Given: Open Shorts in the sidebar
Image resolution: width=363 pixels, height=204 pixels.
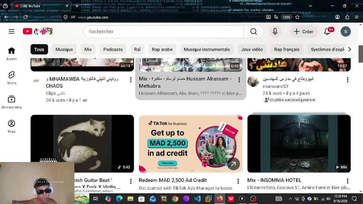Looking at the screenshot, I should point(11,78).
